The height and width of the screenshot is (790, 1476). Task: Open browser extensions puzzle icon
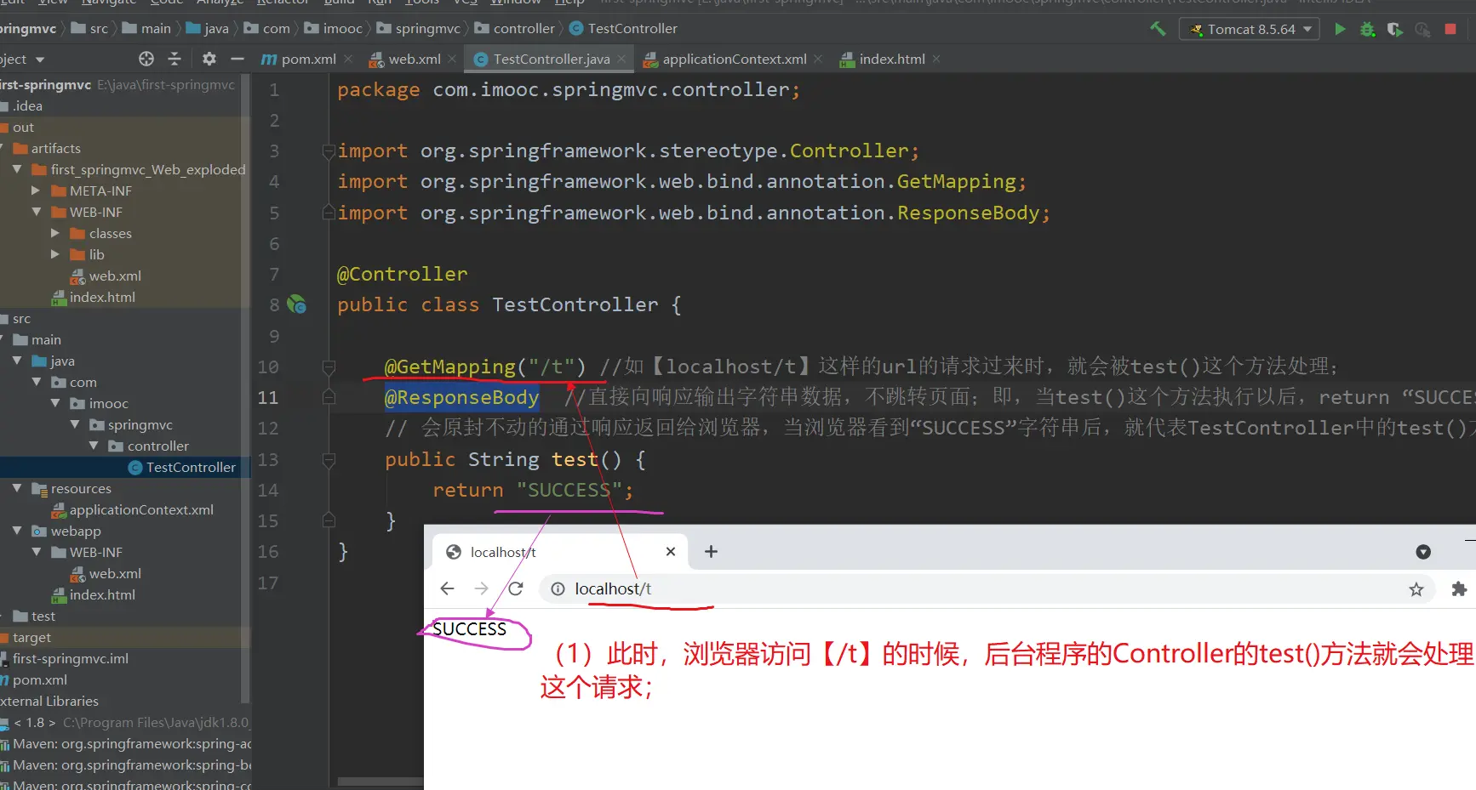point(1459,589)
